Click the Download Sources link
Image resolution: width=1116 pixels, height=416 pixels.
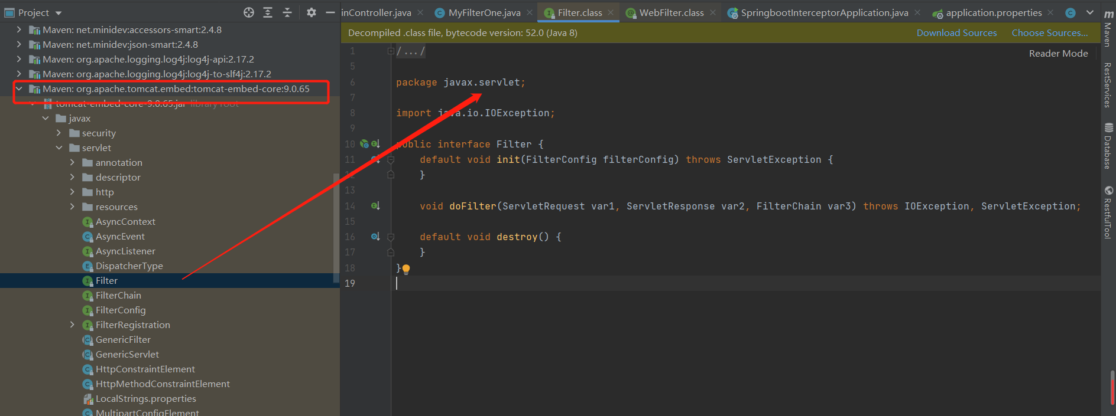(956, 33)
